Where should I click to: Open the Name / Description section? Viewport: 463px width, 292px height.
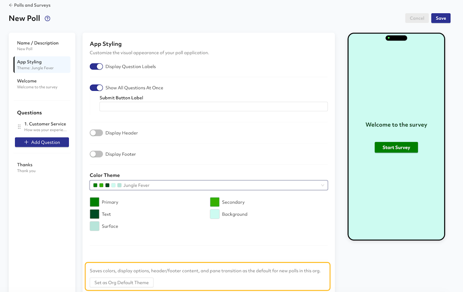coord(42,46)
